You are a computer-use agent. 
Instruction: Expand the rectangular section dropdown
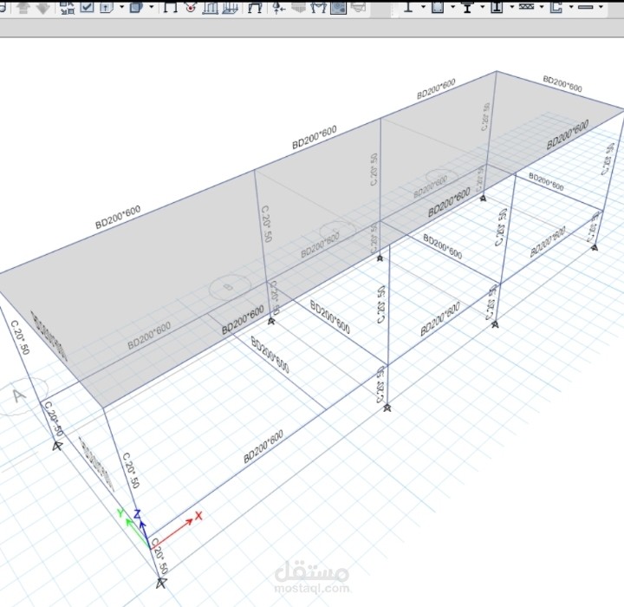coord(453,7)
